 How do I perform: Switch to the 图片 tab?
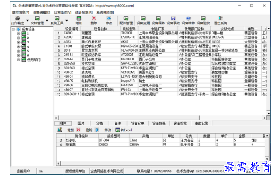click(x=81, y=123)
